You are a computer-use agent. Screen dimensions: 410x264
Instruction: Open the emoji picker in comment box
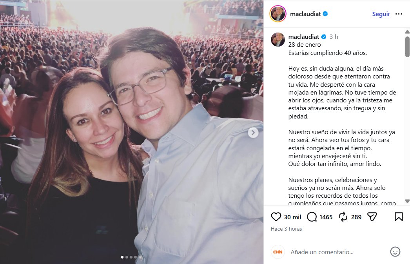pos(395,252)
